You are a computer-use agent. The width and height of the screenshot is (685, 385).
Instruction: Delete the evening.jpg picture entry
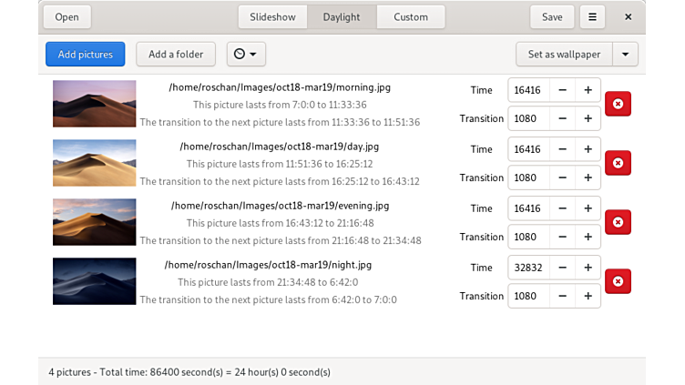point(618,222)
